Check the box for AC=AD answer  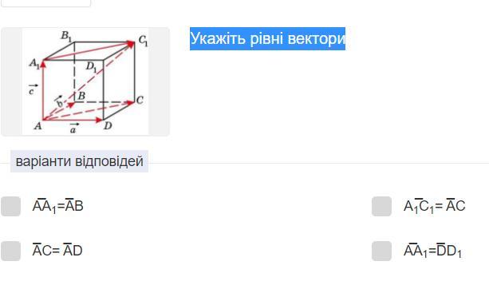click(x=11, y=251)
